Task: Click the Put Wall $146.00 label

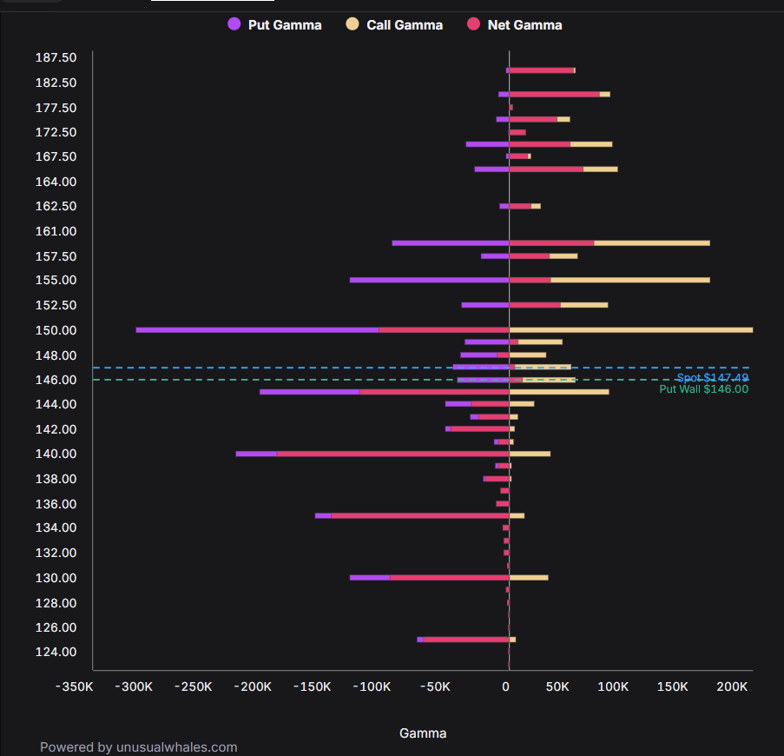Action: pyautogui.click(x=703, y=388)
